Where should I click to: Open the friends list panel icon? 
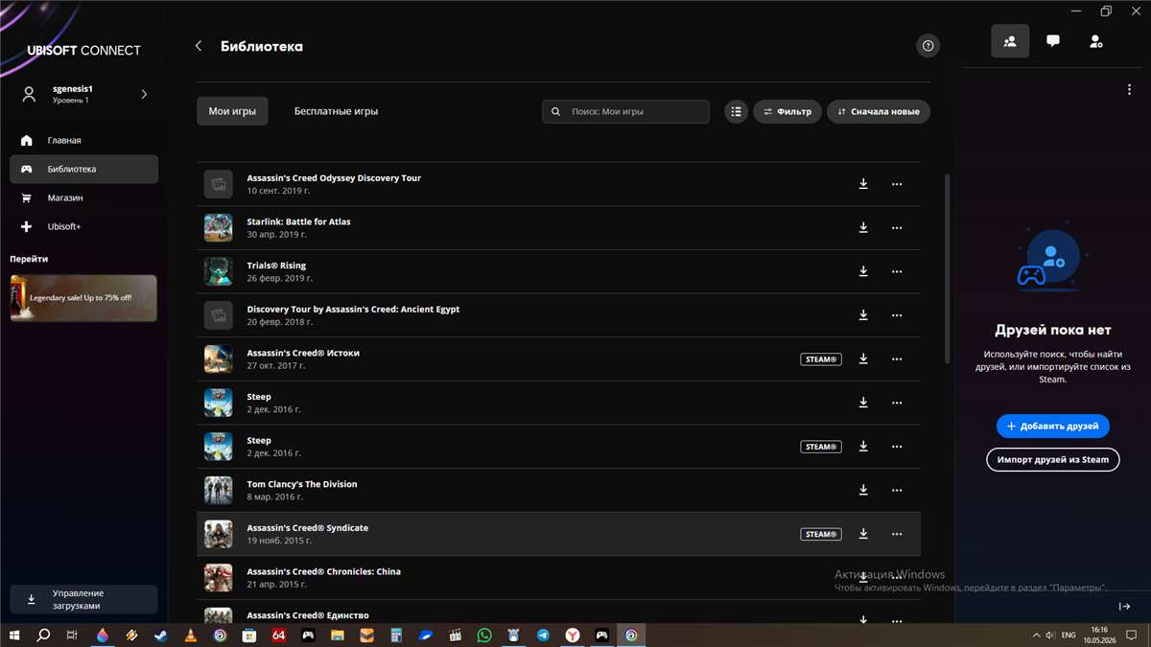[1010, 41]
